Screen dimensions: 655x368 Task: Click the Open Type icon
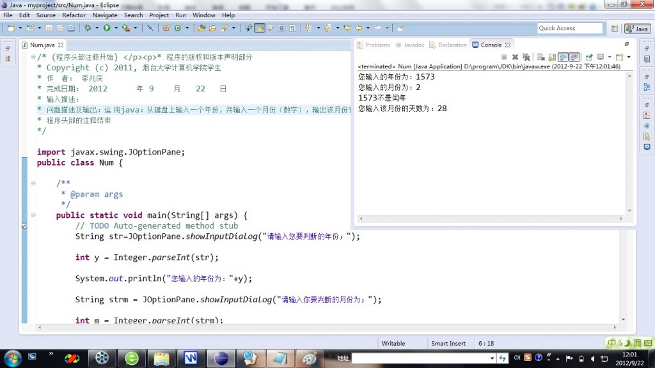pos(201,28)
